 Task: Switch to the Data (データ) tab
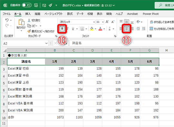point(80,14)
